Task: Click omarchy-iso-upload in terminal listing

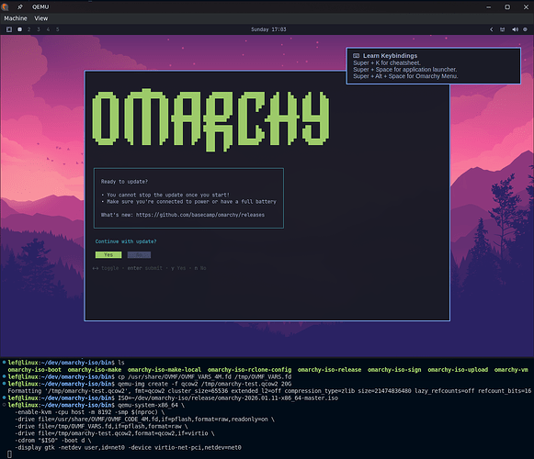Action: [458, 370]
